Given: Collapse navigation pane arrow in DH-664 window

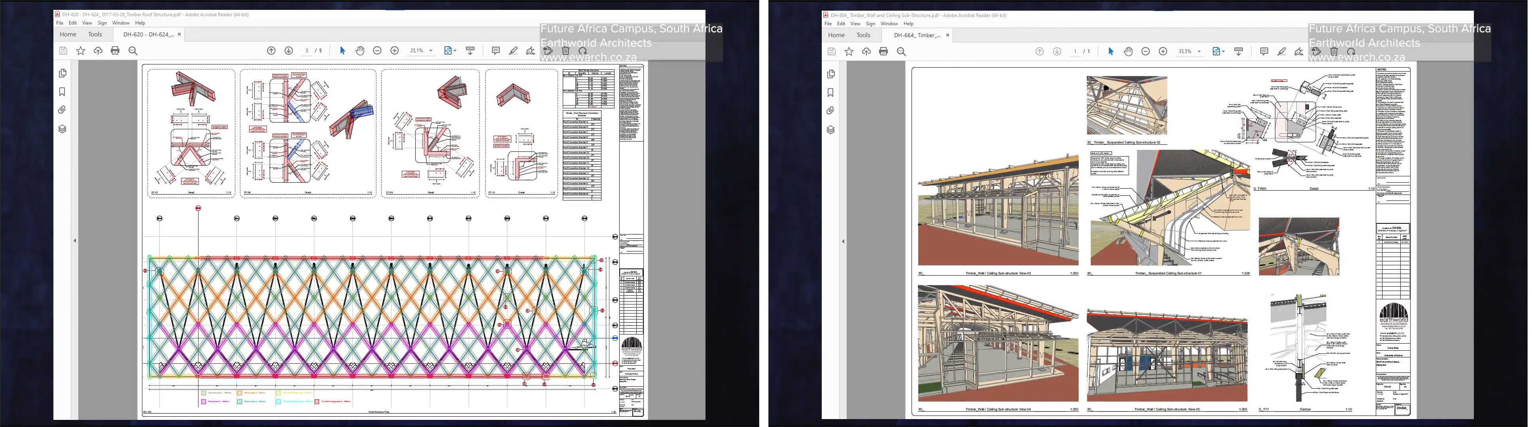Looking at the screenshot, I should 844,242.
